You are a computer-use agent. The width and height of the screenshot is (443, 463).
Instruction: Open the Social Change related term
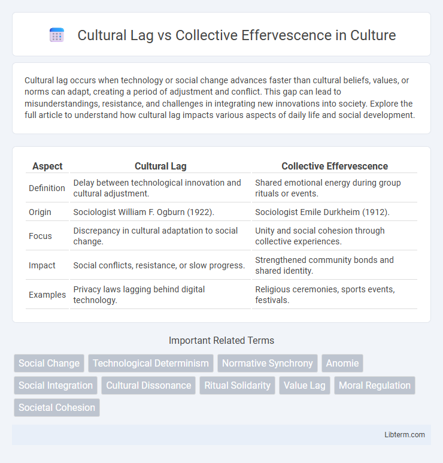[49, 363]
